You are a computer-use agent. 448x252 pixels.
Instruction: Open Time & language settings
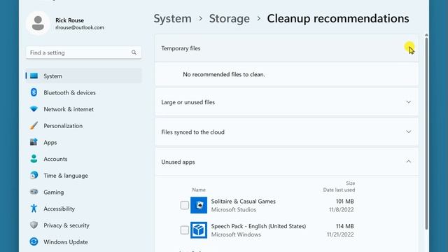(83, 175)
